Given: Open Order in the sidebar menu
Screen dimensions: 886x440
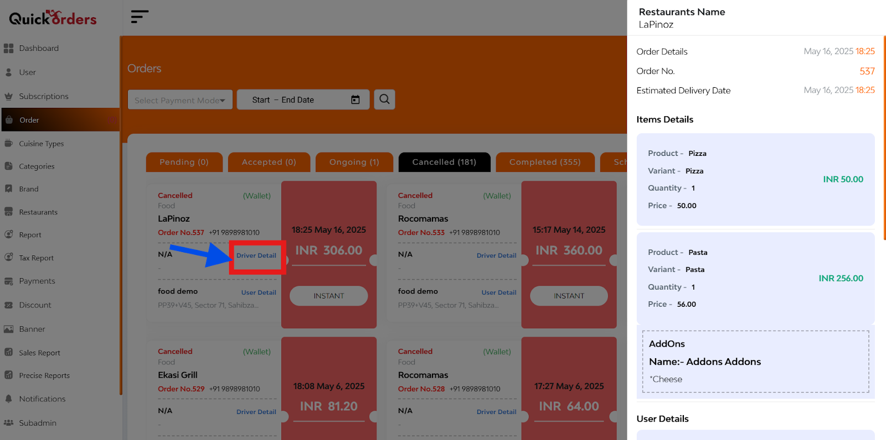Looking at the screenshot, I should 60,120.
